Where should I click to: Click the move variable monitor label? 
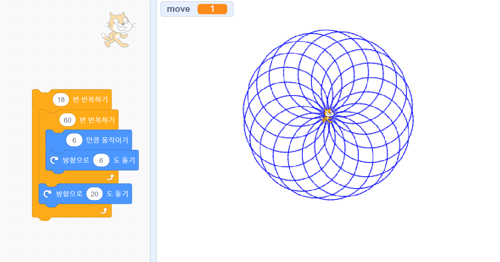(178, 9)
